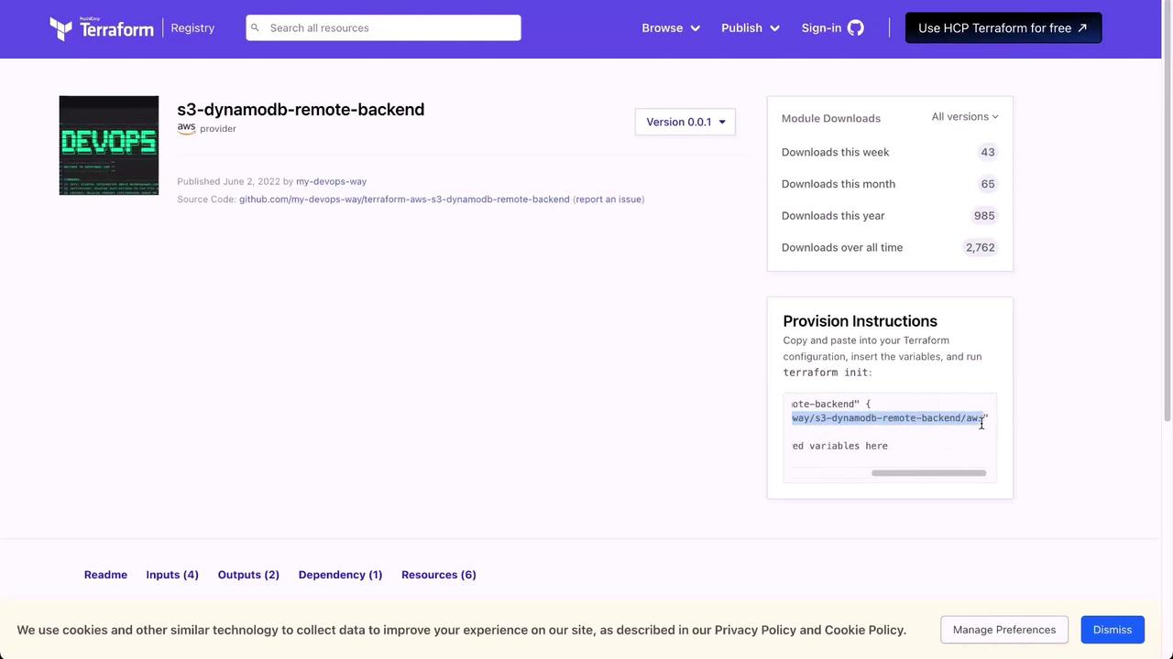Expand the Publish menu

click(751, 27)
